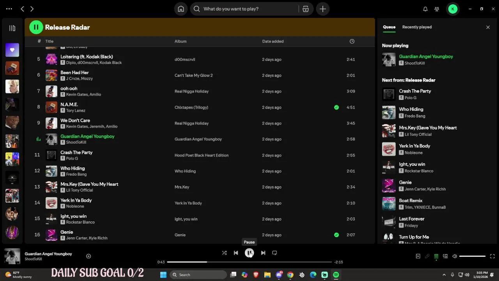Open Liked Songs in the sidebar
Image resolution: width=499 pixels, height=281 pixels.
click(x=12, y=50)
